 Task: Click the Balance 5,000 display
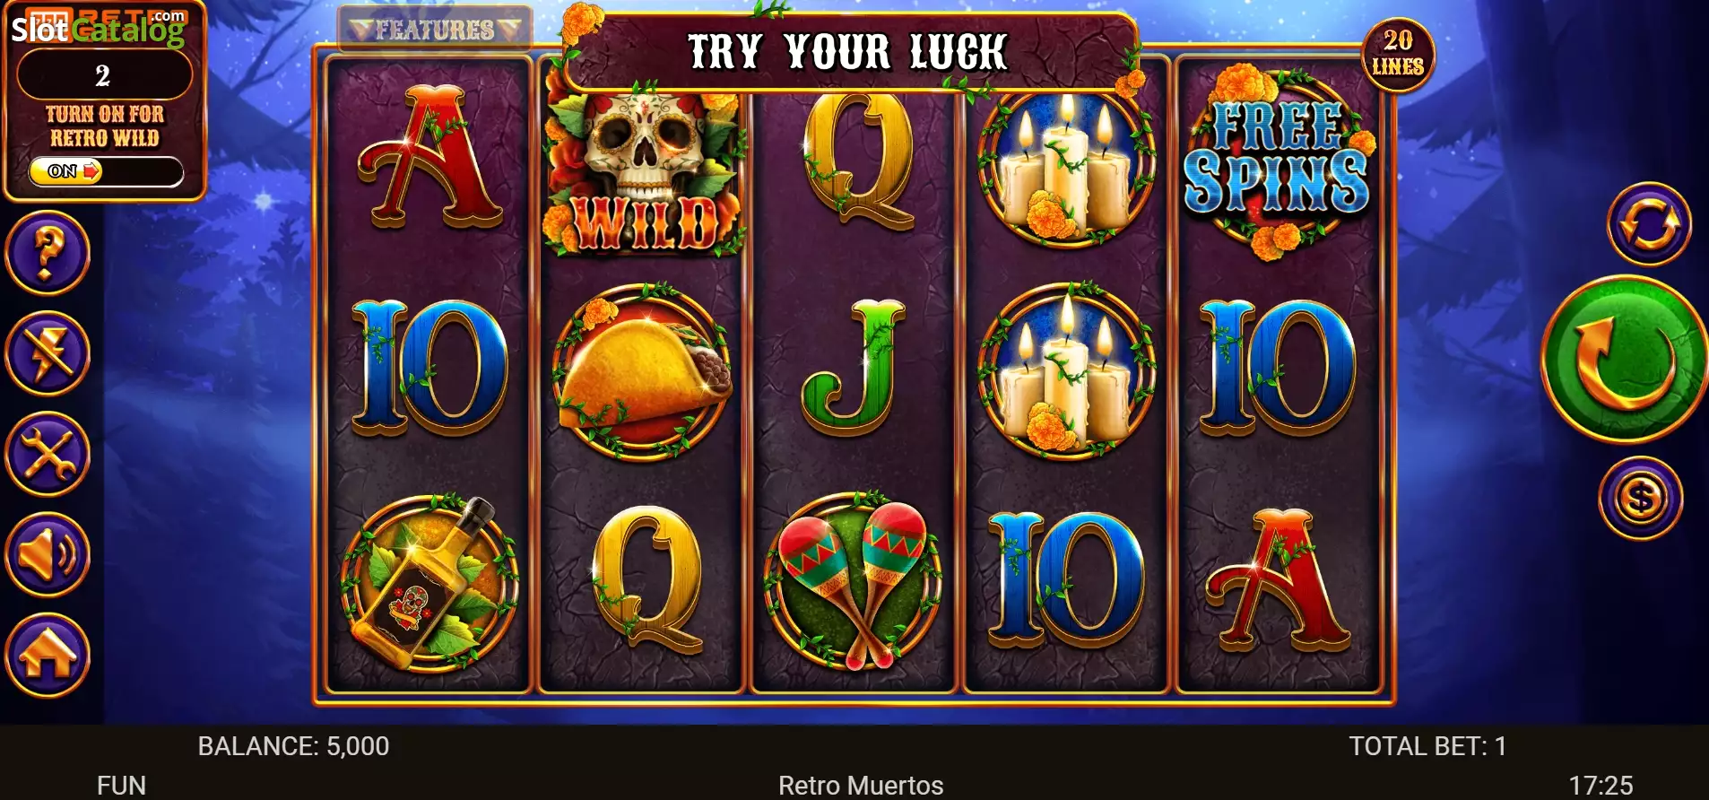(293, 746)
